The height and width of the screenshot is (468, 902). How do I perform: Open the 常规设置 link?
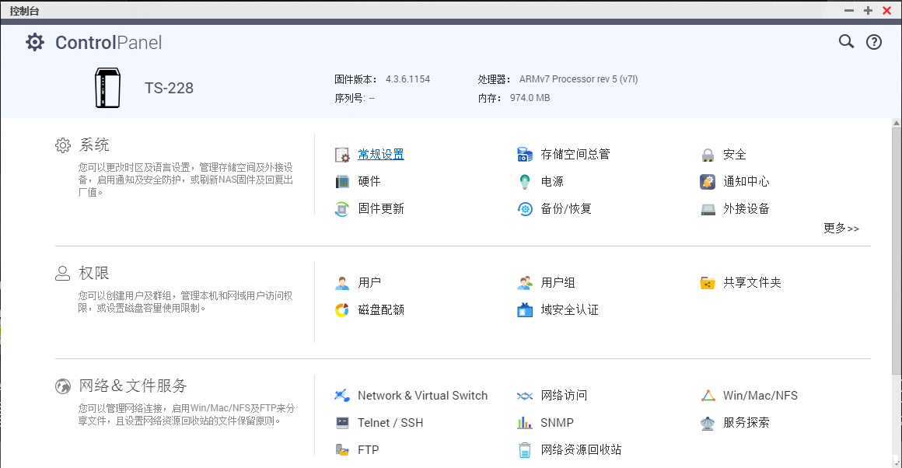[381, 155]
